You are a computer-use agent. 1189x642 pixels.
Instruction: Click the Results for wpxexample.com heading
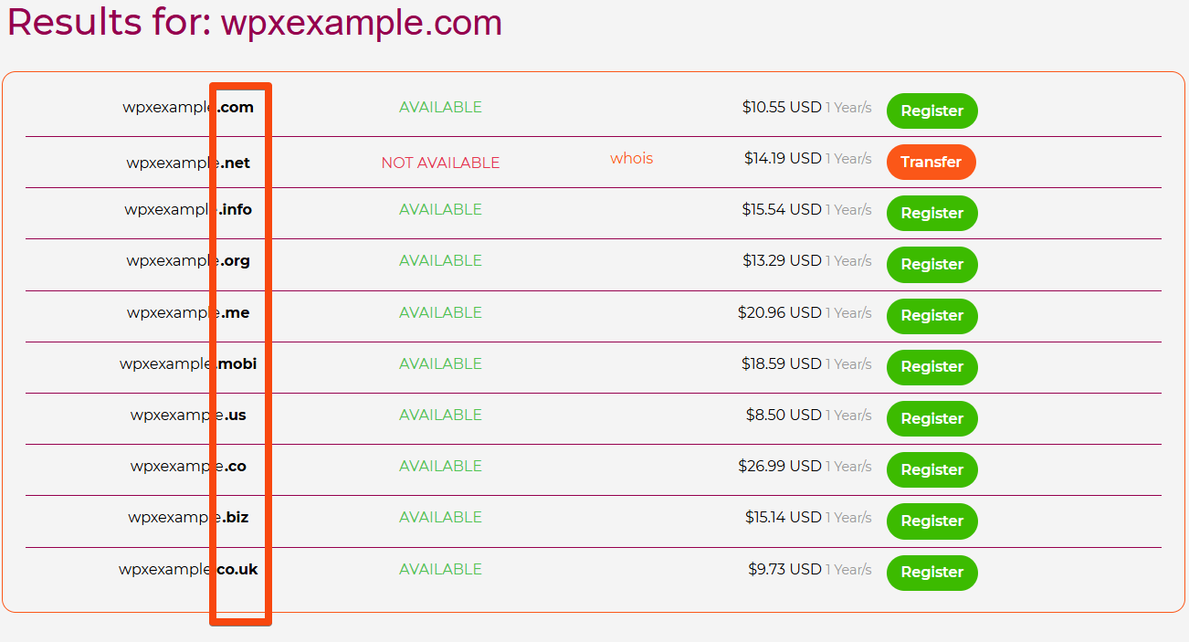(x=255, y=23)
